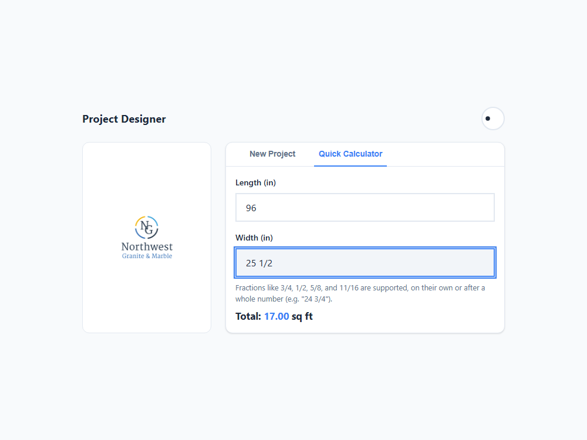Click the sq ft unit text
This screenshot has width=587, height=440.
tap(302, 317)
